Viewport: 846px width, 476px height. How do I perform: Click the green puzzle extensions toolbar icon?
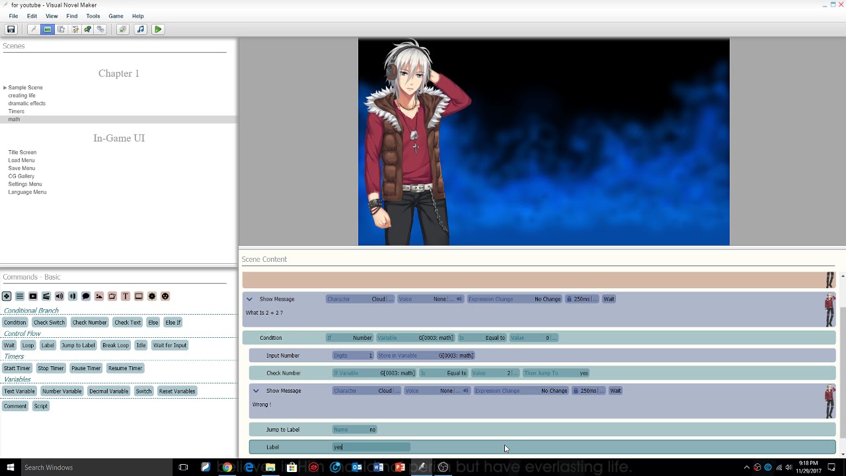click(87, 29)
